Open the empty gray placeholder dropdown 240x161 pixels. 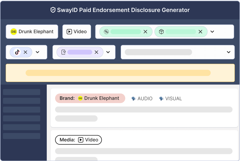coord(178,52)
